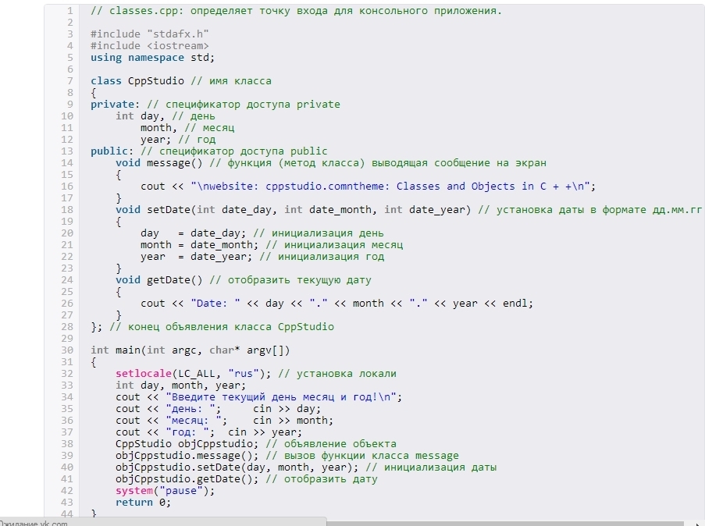Screen dimensions: 705x526
Task: Click the statement cout << "год: ";
Action: click(x=166, y=432)
